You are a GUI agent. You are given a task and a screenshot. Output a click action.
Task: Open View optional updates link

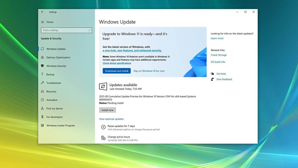(111, 119)
